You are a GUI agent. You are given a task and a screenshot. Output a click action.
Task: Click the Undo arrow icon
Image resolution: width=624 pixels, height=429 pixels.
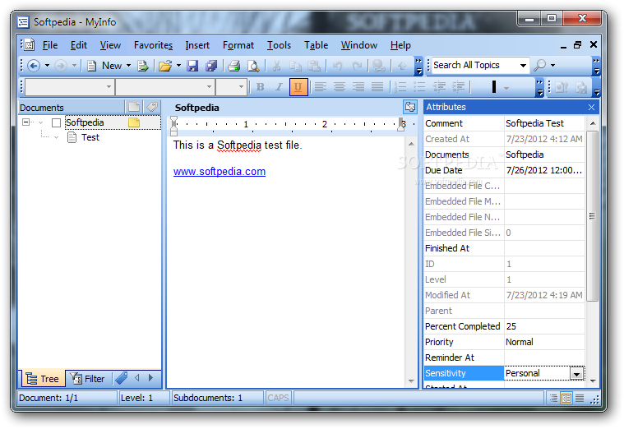tap(337, 66)
